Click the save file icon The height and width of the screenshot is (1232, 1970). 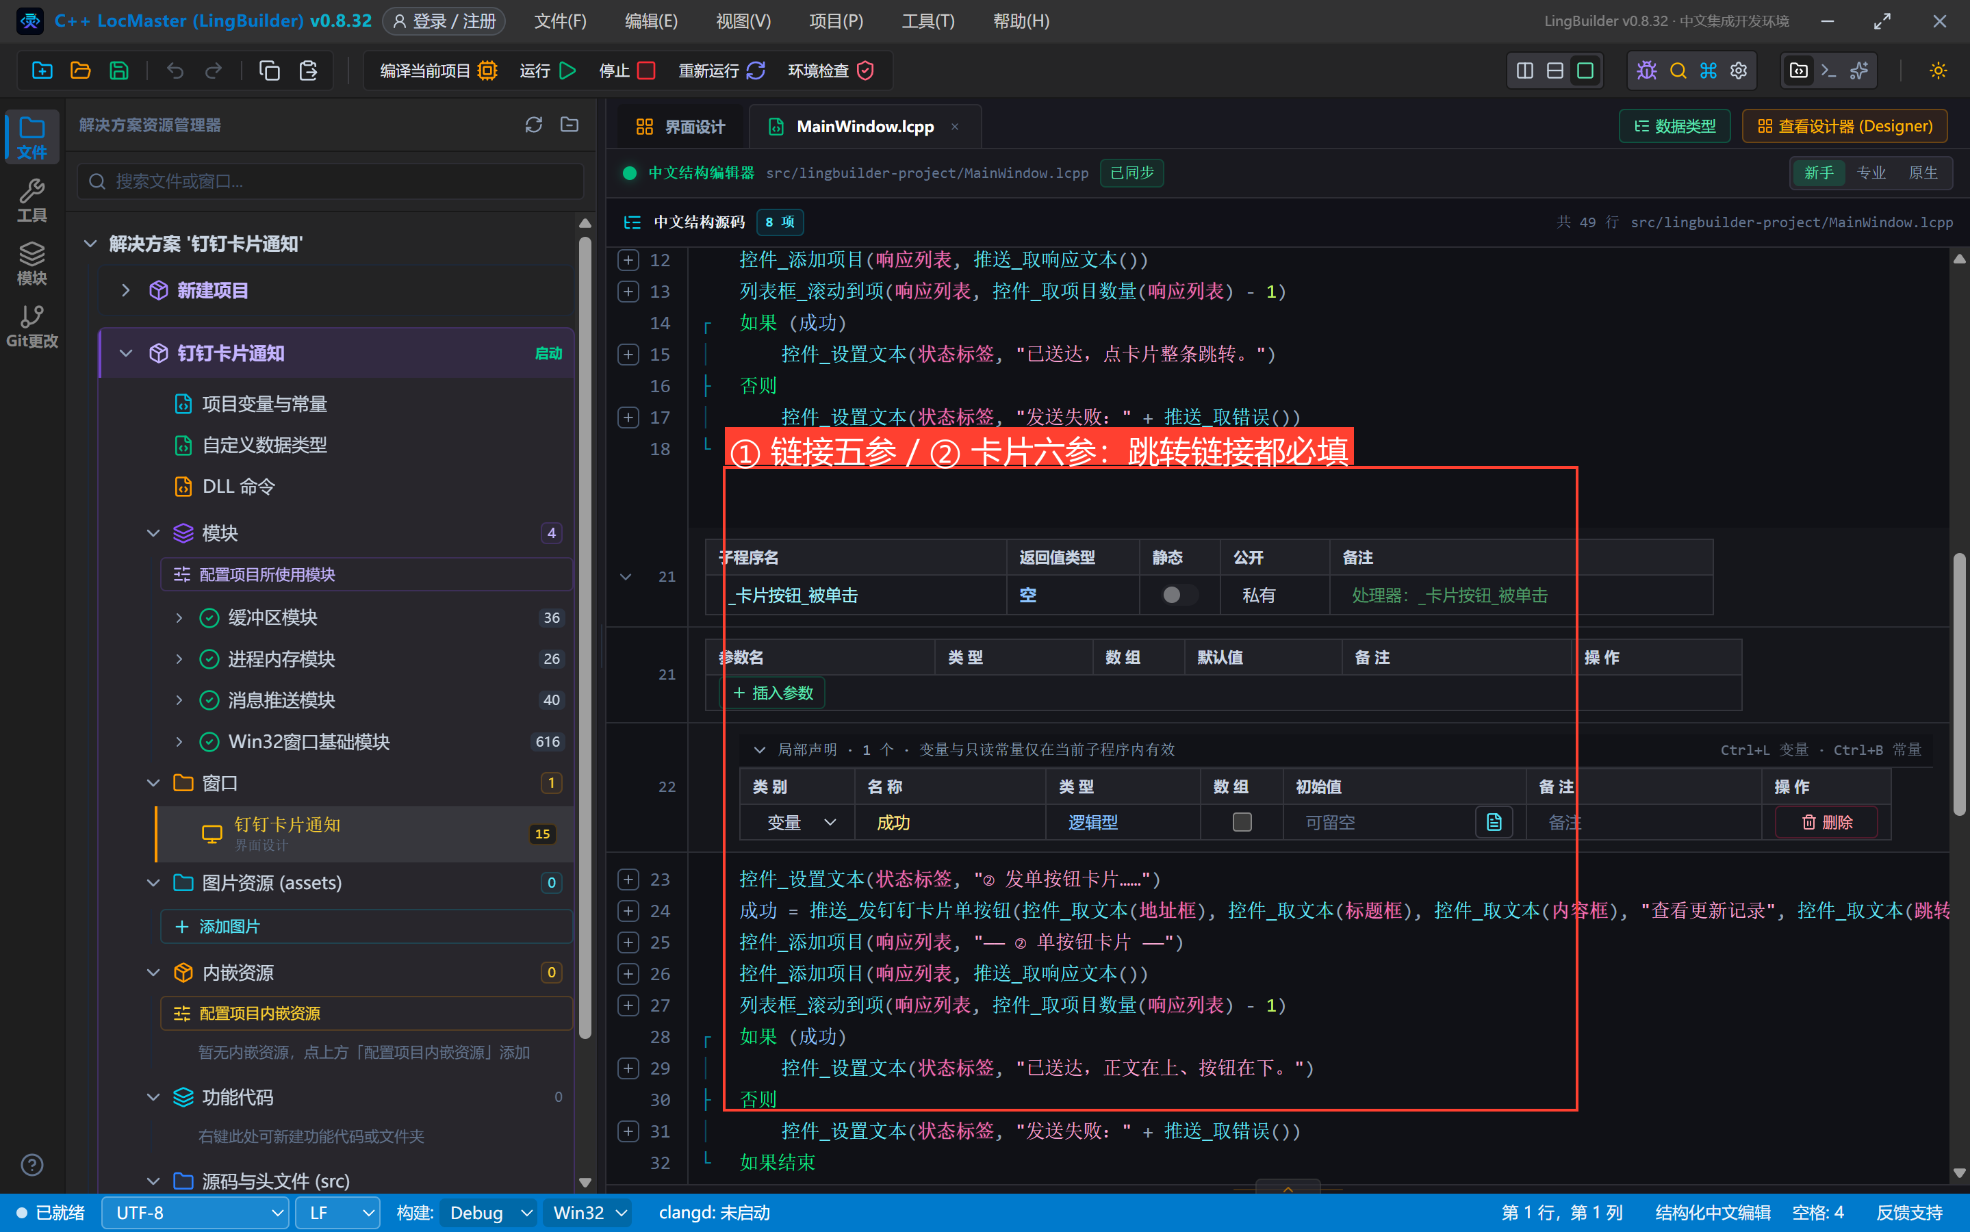[x=119, y=71]
